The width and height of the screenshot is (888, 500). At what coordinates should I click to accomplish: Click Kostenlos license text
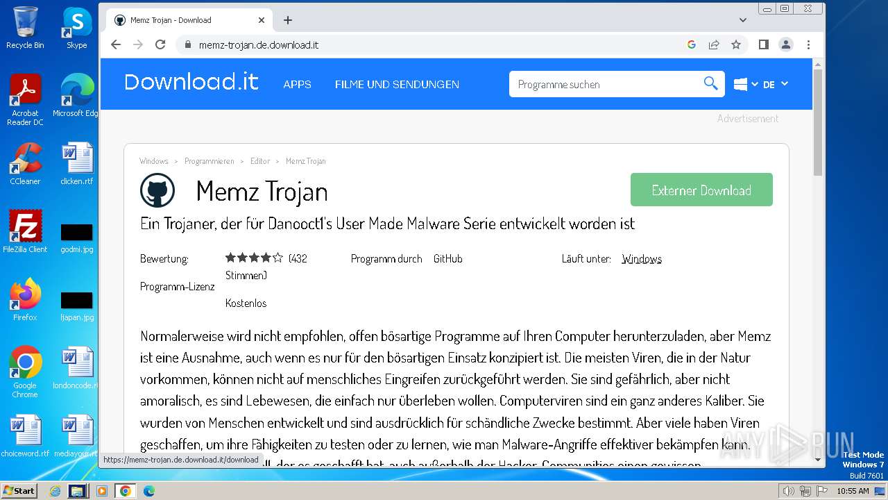click(x=246, y=303)
